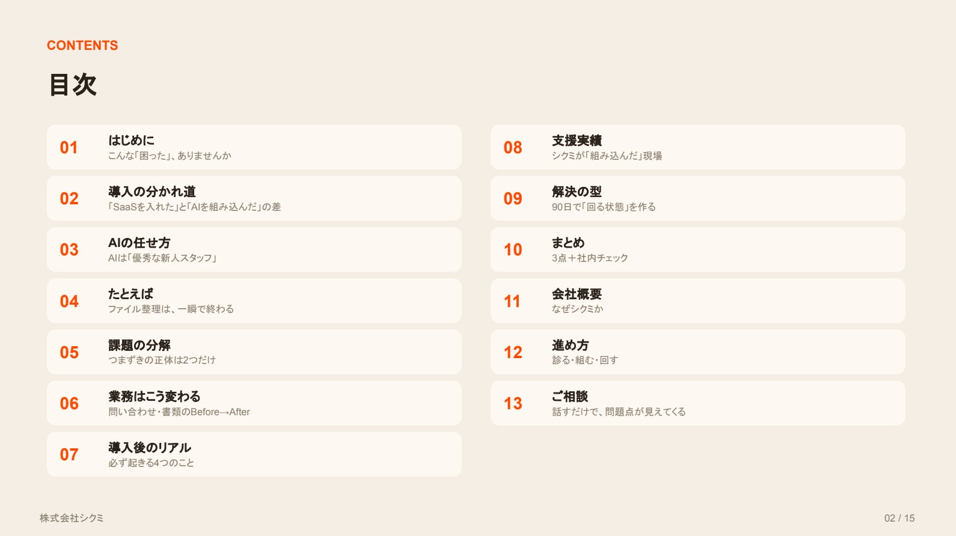Open the 13 ご相談 card
The width and height of the screenshot is (956, 536).
pos(698,403)
